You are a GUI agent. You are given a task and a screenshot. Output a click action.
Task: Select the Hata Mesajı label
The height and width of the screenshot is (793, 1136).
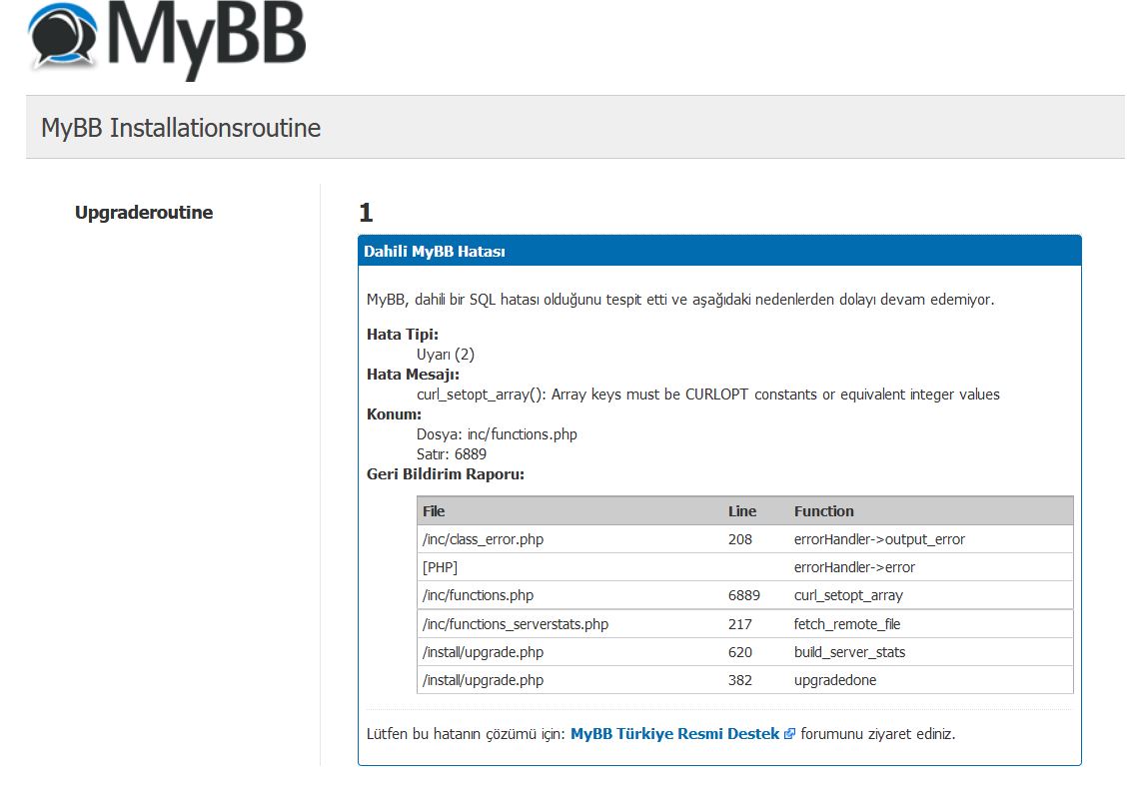[x=413, y=375]
